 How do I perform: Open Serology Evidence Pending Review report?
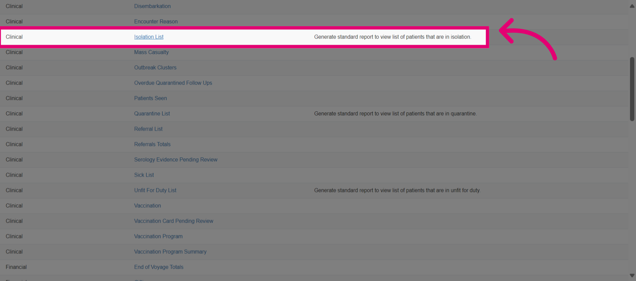[x=176, y=160]
